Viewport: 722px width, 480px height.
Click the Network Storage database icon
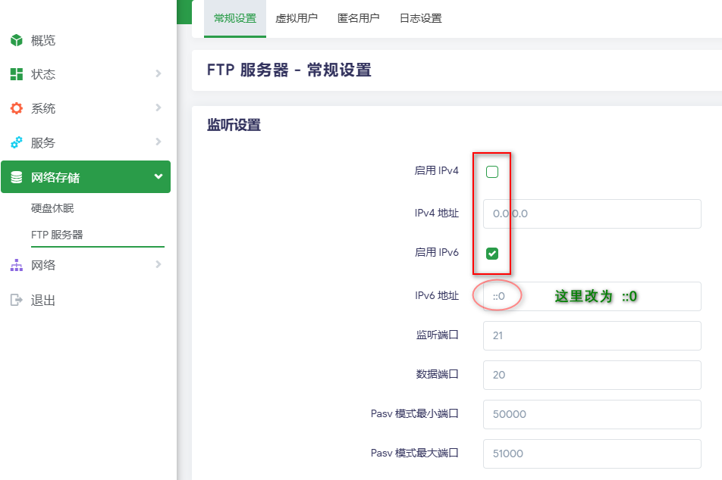click(x=16, y=177)
